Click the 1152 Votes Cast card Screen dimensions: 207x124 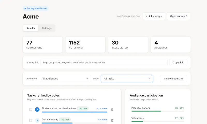(x=85, y=45)
